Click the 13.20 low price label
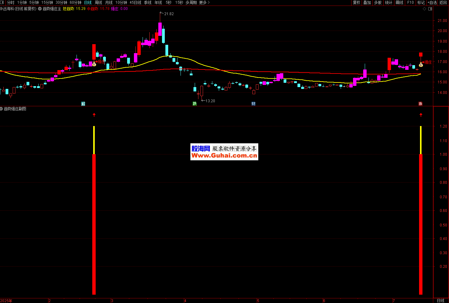The height and width of the screenshot is (303, 449). pyautogui.click(x=210, y=101)
